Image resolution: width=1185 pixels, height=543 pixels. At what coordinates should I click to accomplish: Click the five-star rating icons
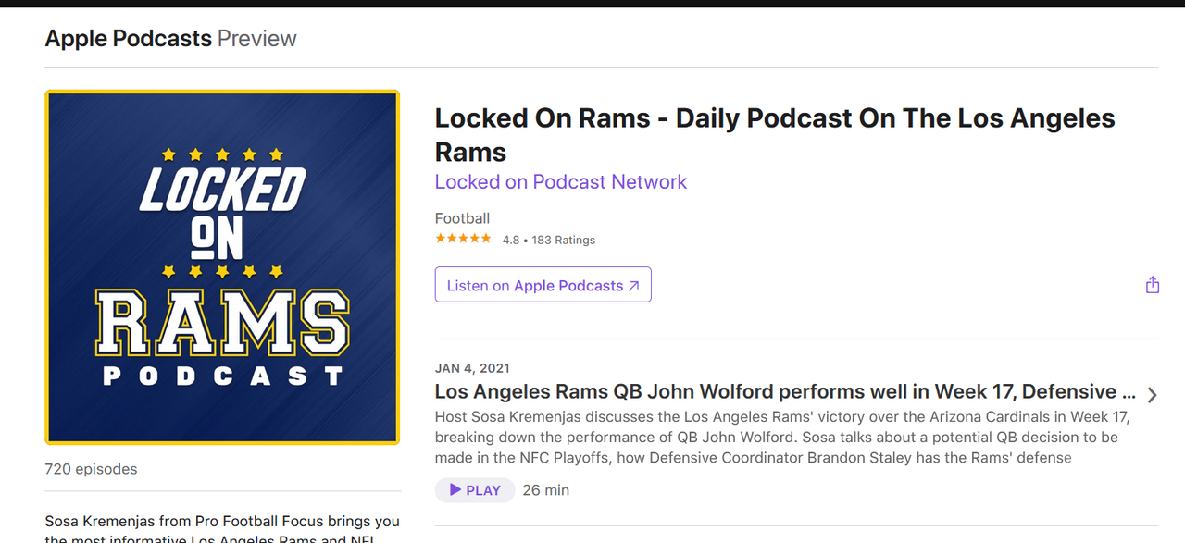463,239
